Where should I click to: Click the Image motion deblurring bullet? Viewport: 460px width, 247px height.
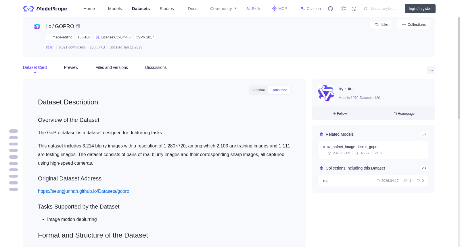tap(72, 219)
